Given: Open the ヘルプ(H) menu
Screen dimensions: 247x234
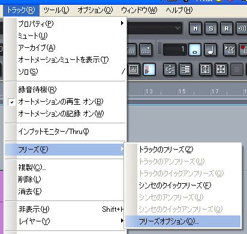Looking at the screenshot, I should point(179,10).
